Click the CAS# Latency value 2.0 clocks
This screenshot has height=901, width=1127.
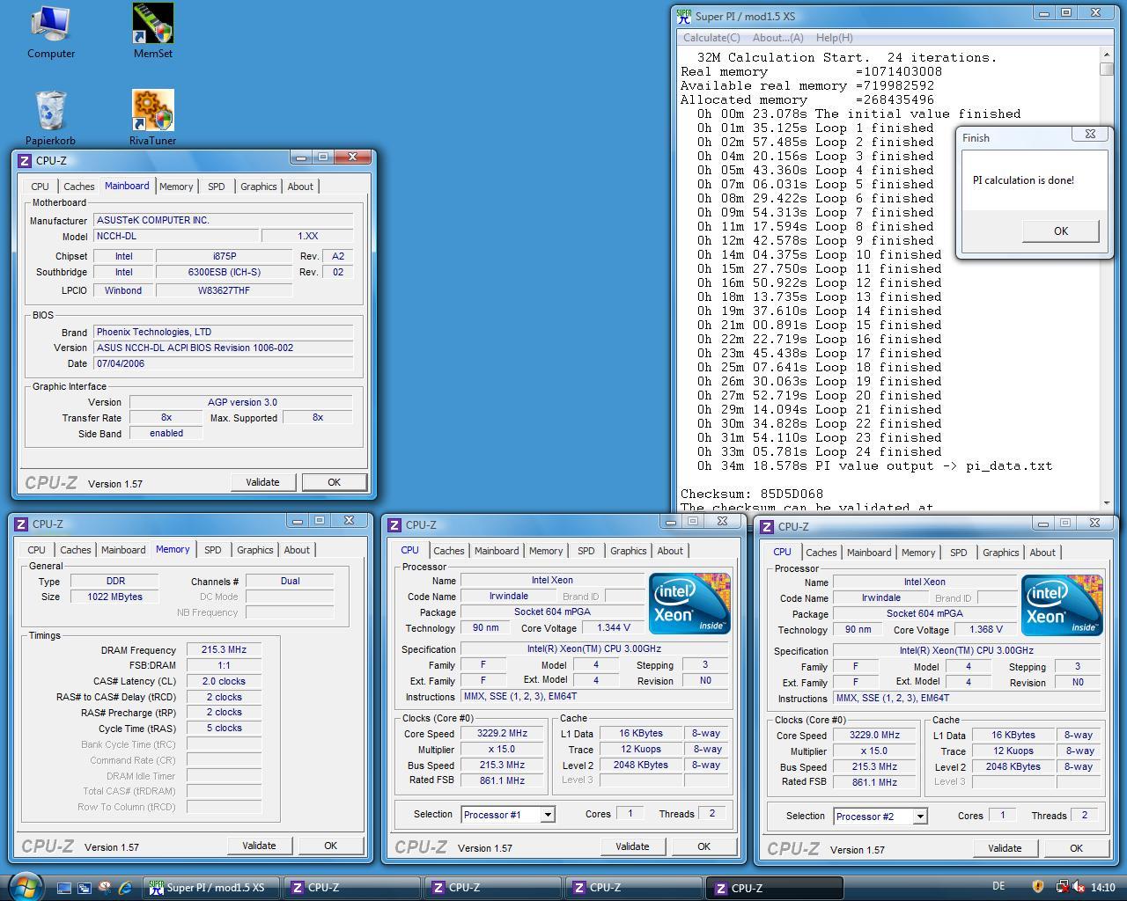tap(224, 682)
